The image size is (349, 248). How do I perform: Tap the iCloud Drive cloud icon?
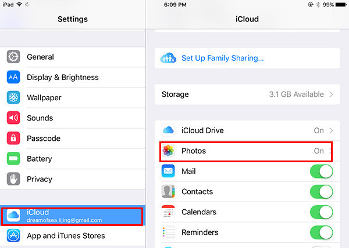pyautogui.click(x=168, y=130)
